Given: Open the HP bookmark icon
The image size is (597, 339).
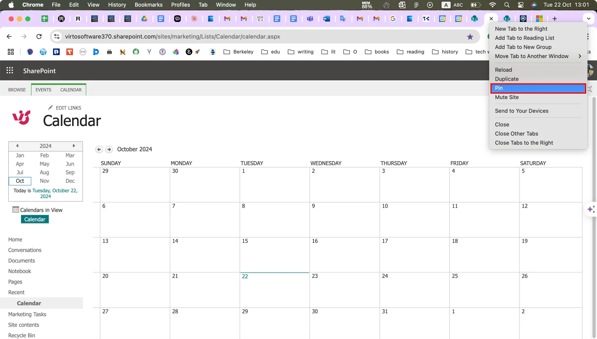Looking at the screenshot, I should tap(43, 52).
